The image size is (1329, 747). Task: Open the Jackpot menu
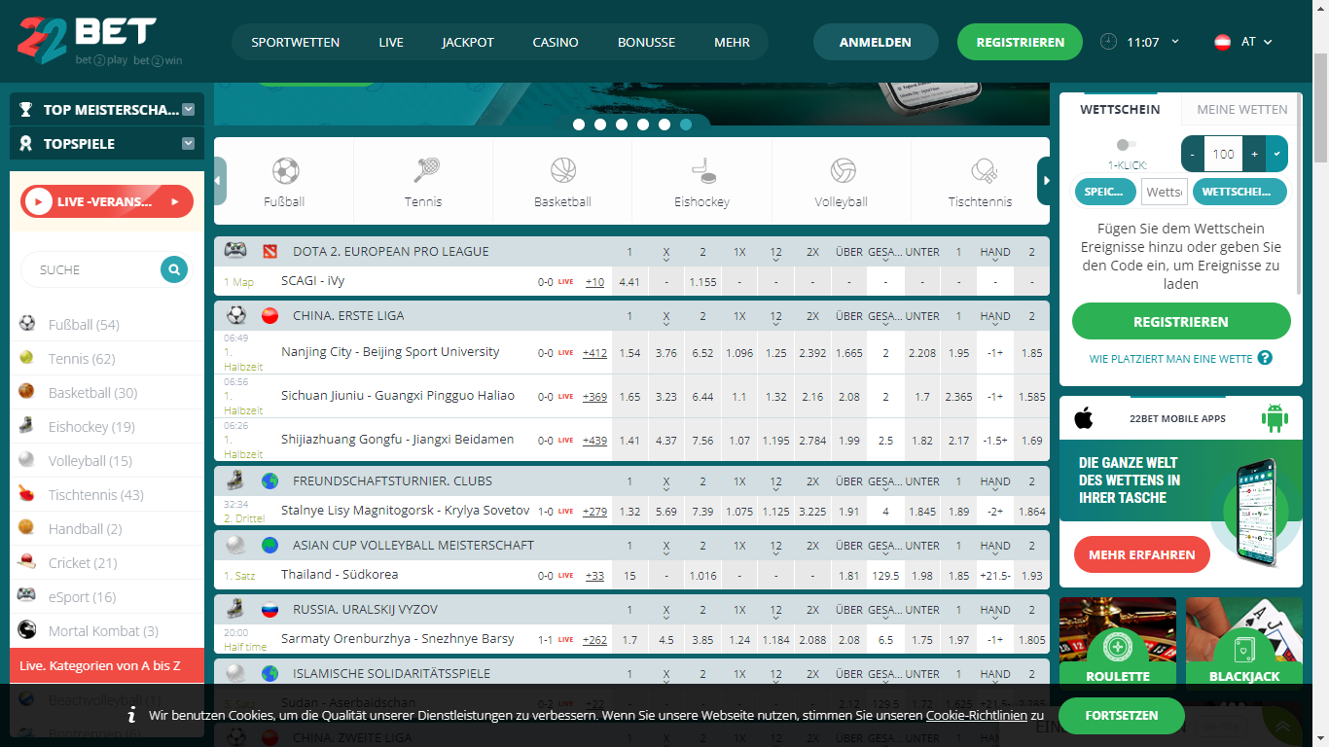[468, 42]
